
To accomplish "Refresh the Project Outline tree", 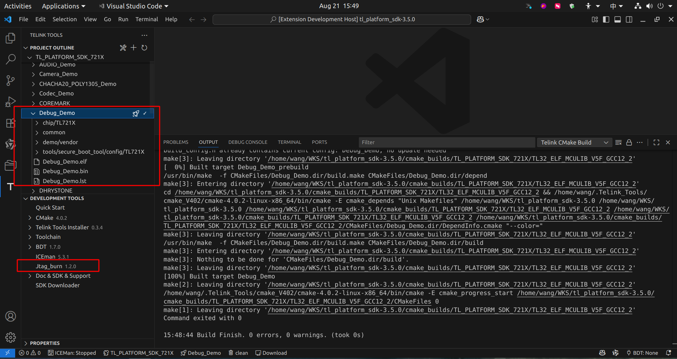I will pos(144,48).
